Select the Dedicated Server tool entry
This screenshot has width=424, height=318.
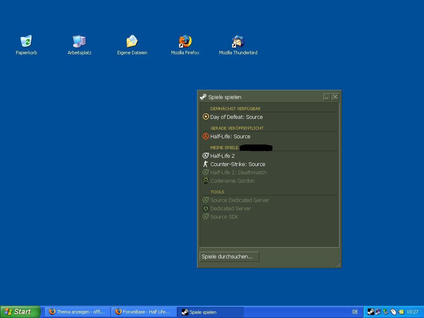pos(230,209)
